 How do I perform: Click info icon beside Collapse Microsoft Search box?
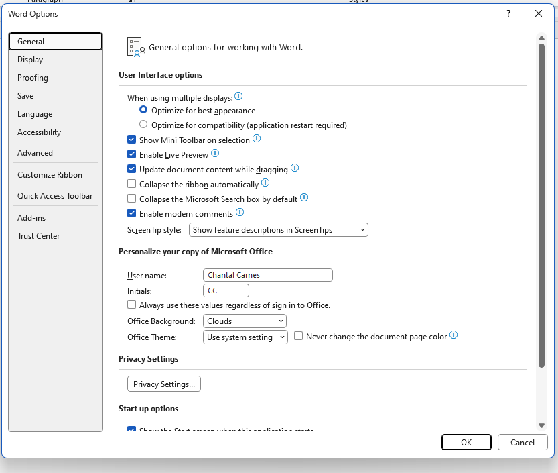point(304,197)
